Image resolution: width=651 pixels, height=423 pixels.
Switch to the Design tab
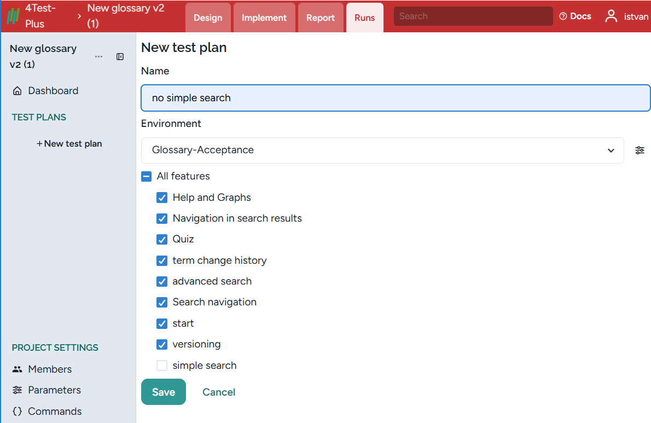coord(208,18)
